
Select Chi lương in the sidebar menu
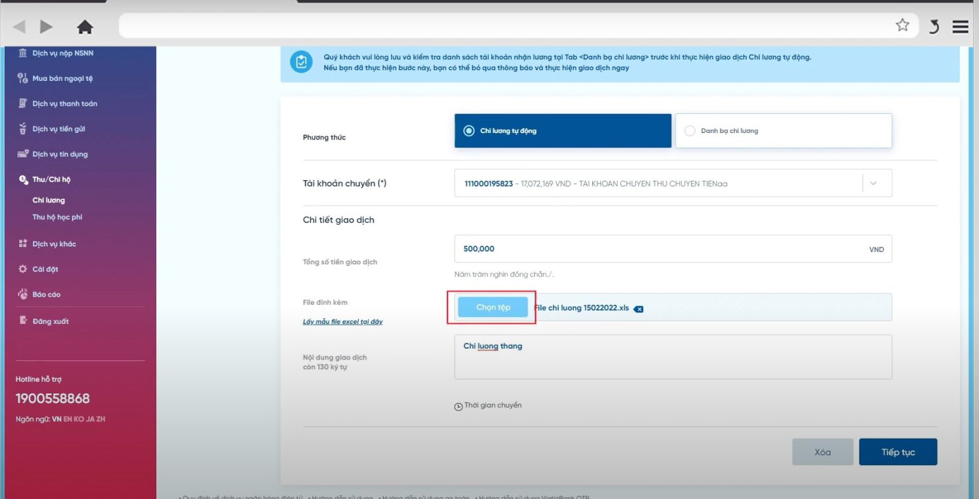coord(48,199)
